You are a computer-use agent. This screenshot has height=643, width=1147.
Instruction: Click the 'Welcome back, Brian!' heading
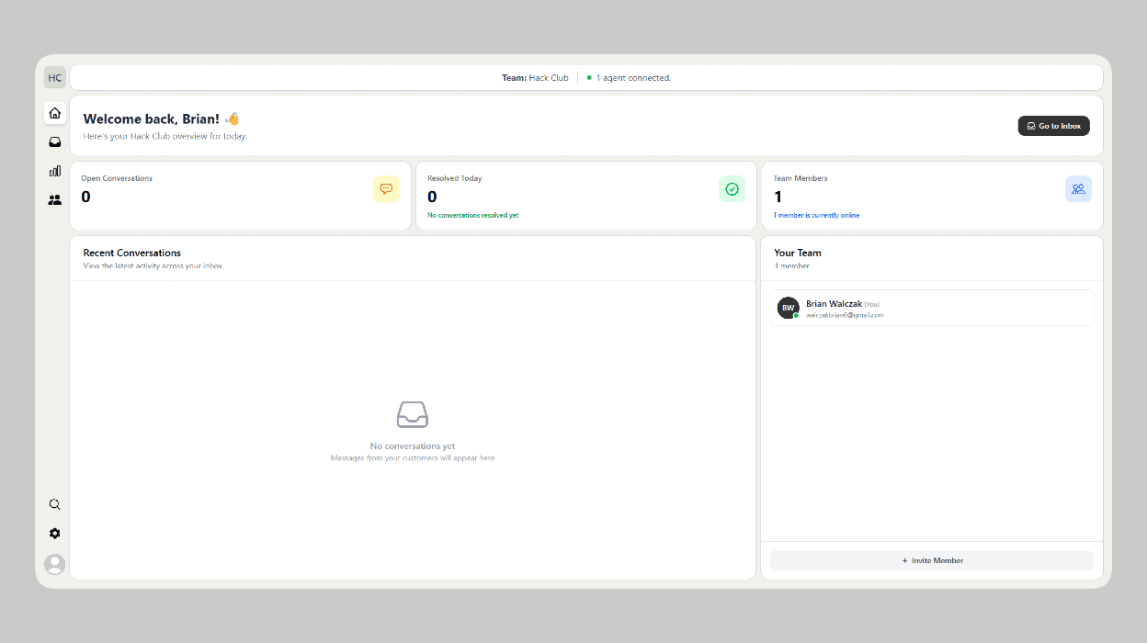point(151,119)
